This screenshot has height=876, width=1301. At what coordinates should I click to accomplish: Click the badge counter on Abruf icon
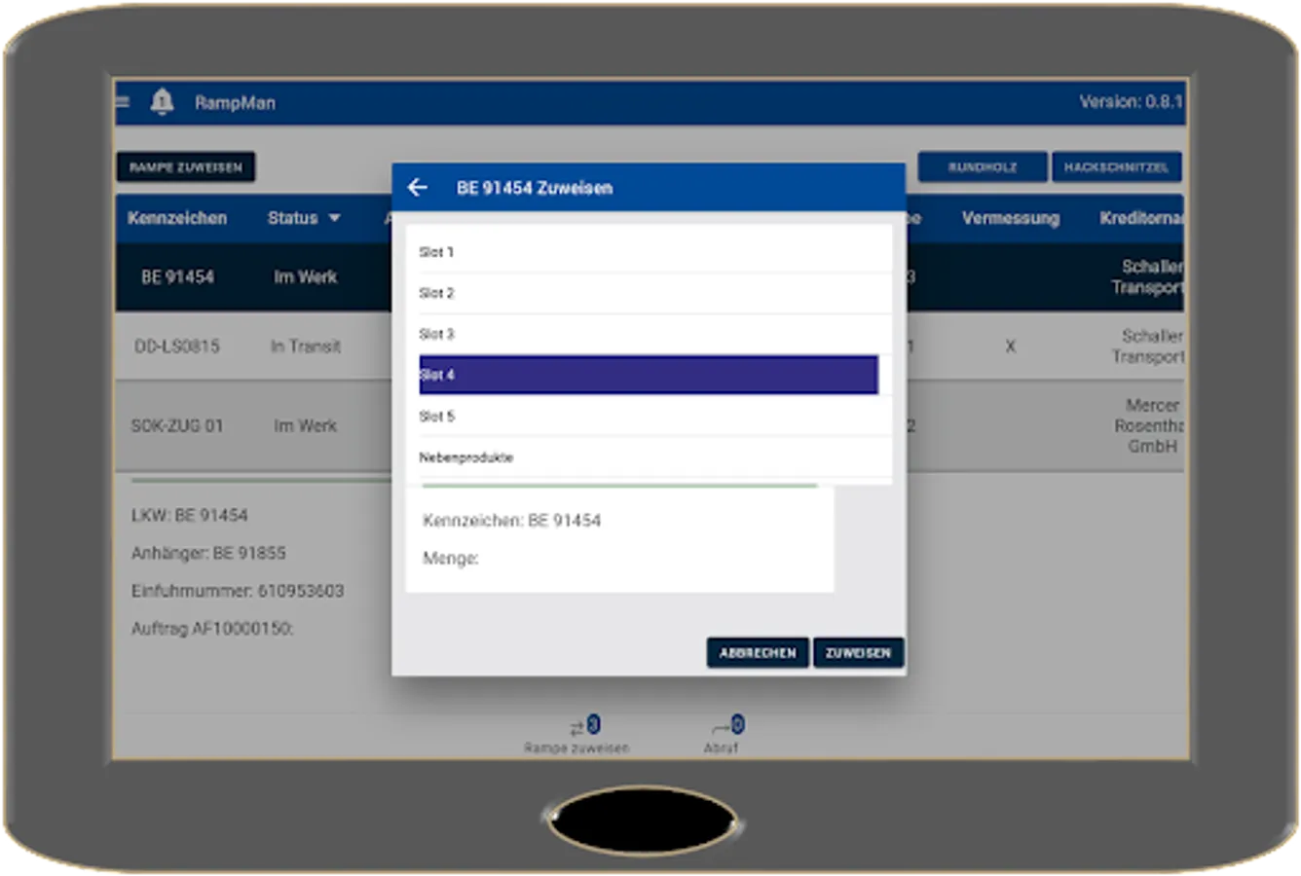coord(737,723)
